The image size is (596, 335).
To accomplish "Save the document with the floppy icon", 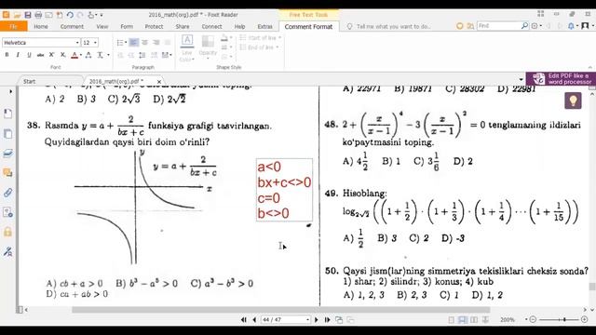I will pos(28,15).
